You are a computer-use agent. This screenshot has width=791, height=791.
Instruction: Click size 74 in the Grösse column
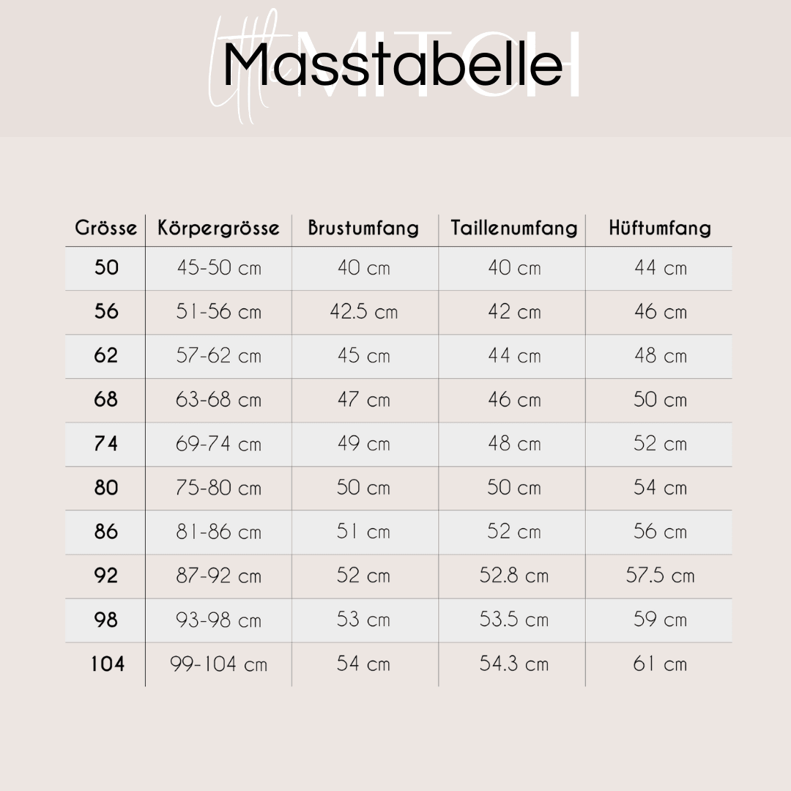[106, 444]
